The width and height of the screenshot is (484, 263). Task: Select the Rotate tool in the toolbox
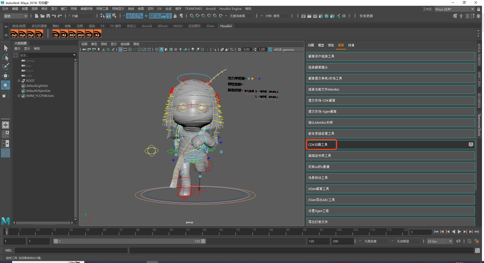click(x=5, y=85)
